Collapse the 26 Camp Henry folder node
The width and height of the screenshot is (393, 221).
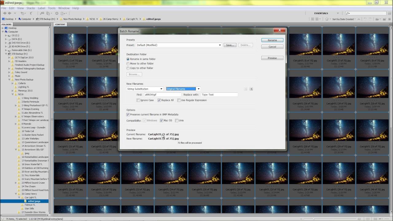pos(16,194)
